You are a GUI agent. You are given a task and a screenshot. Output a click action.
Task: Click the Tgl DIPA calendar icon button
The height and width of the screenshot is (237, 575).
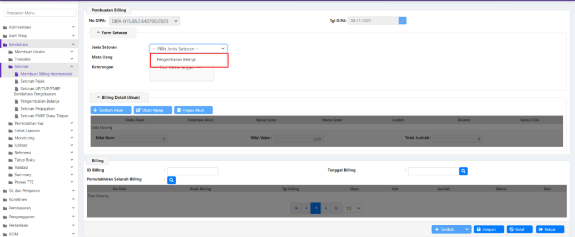point(403,21)
